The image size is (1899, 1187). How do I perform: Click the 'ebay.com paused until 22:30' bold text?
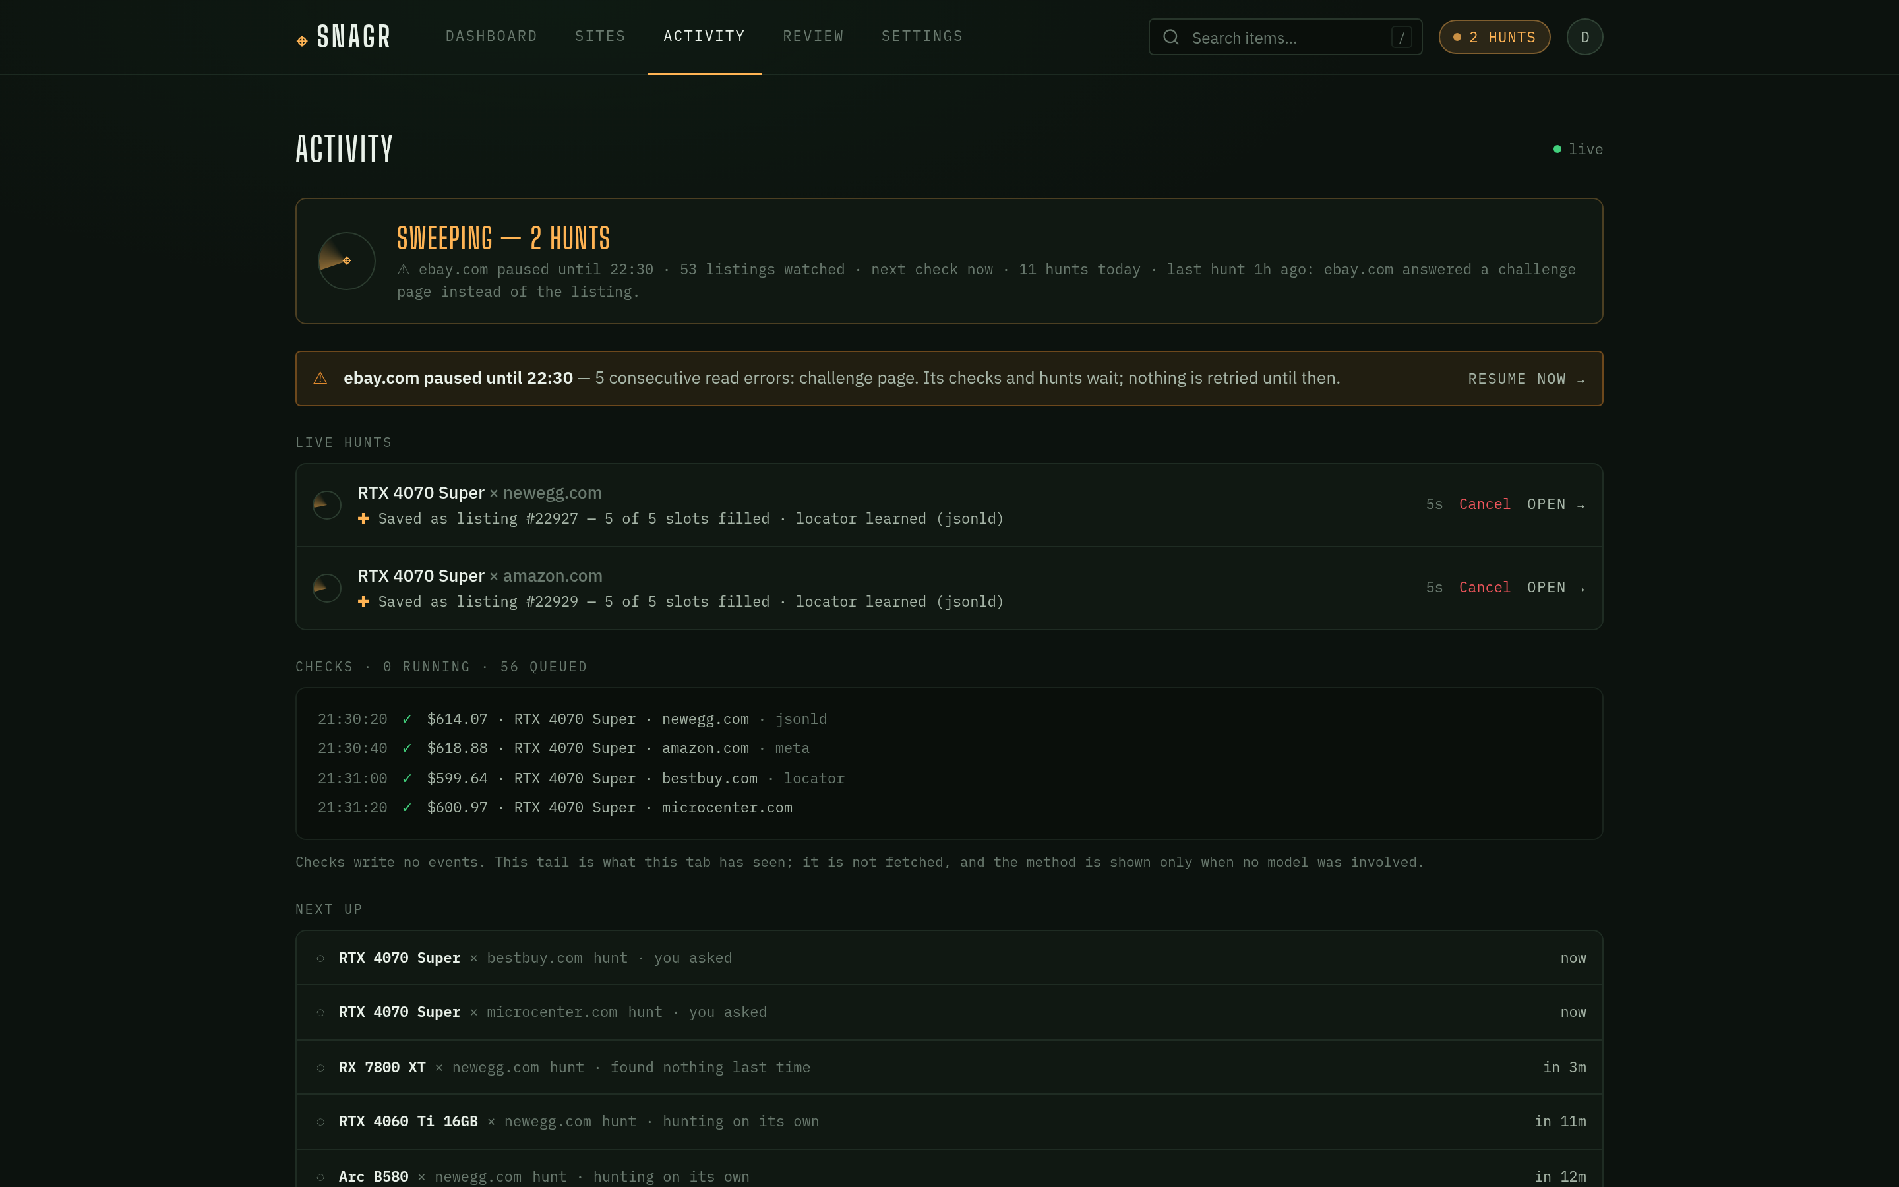click(x=458, y=378)
